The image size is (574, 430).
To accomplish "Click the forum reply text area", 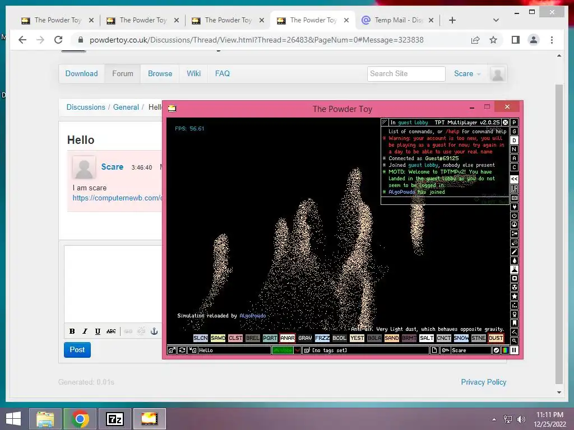I will click(x=113, y=284).
